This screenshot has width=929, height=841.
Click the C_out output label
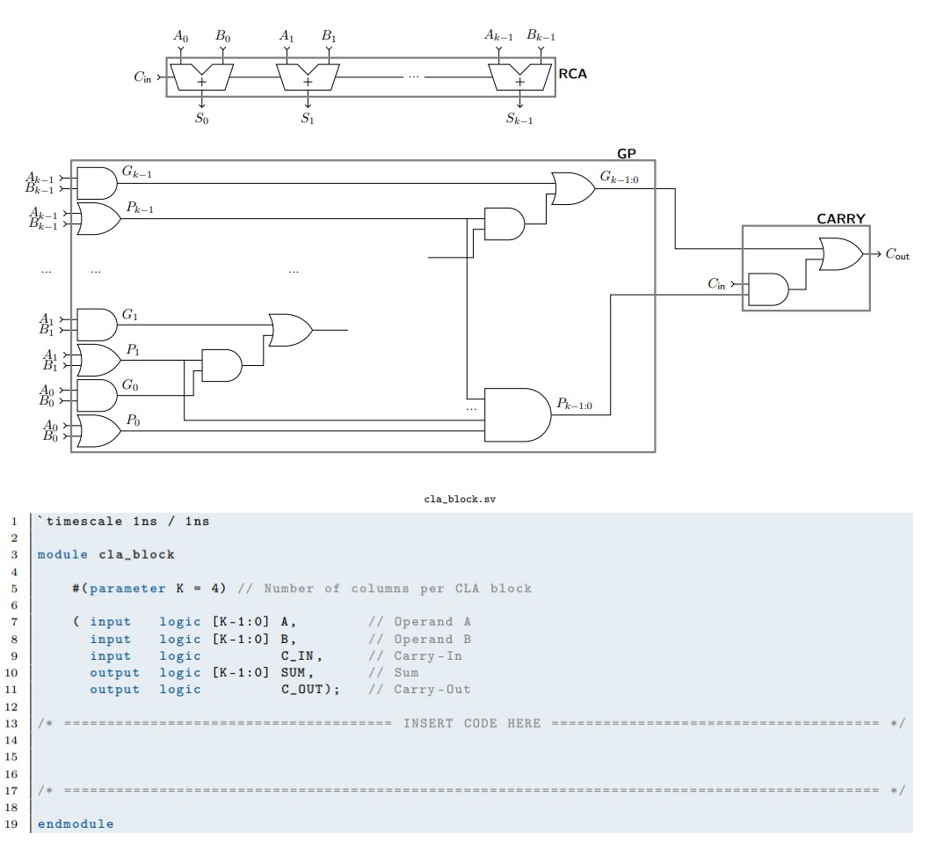(897, 254)
